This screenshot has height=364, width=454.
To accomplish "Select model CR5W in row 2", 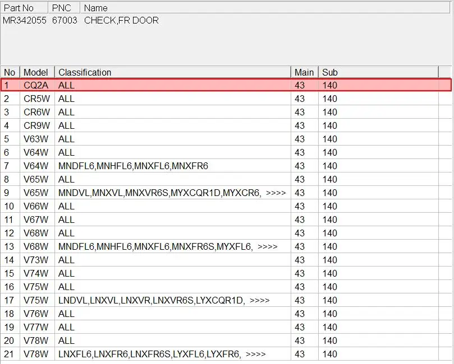I will (37, 99).
